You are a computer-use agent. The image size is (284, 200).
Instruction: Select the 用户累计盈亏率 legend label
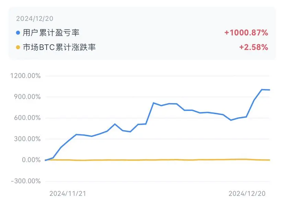click(51, 33)
